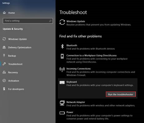Click the search magnifier icon
The height and width of the screenshot is (123, 144).
click(50, 21)
